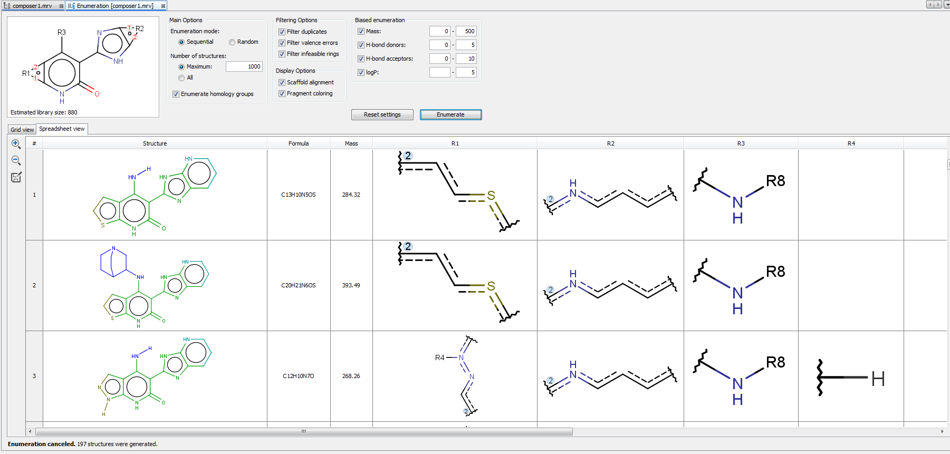The image size is (950, 454).
Task: Disable Enumerate homology groups option
Action: [176, 94]
